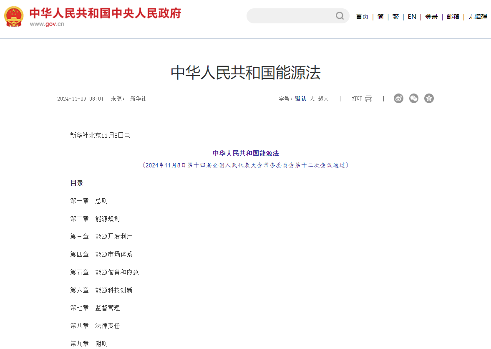Click the search magnifier icon

[x=340, y=16]
